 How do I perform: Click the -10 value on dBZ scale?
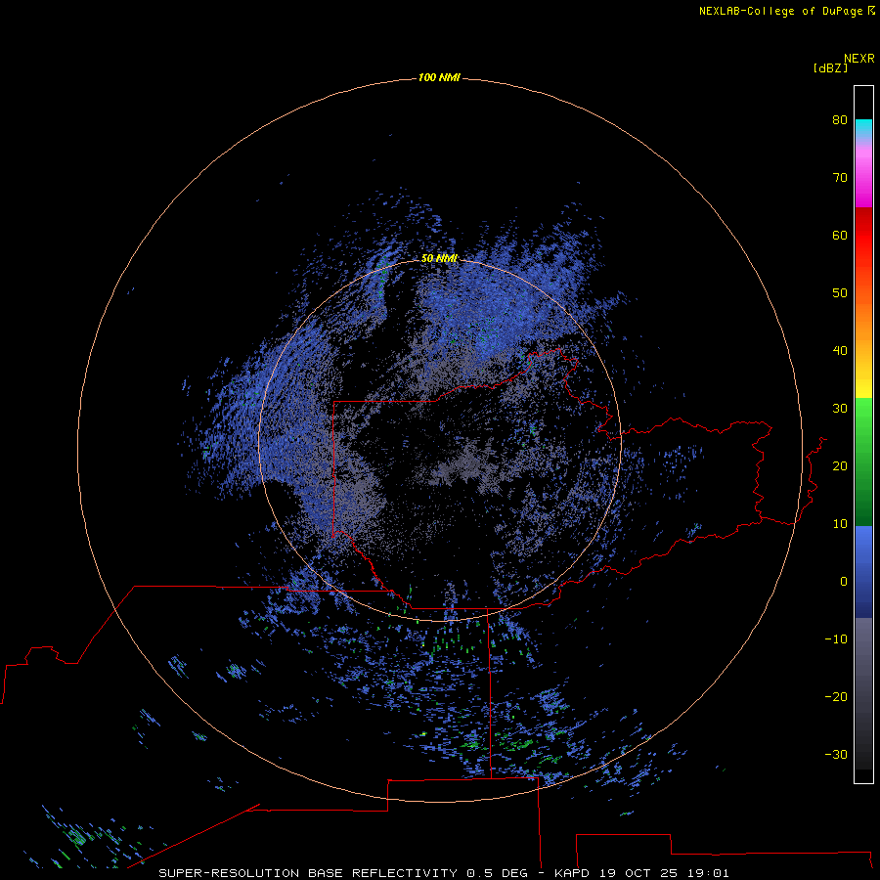pyautogui.click(x=836, y=639)
